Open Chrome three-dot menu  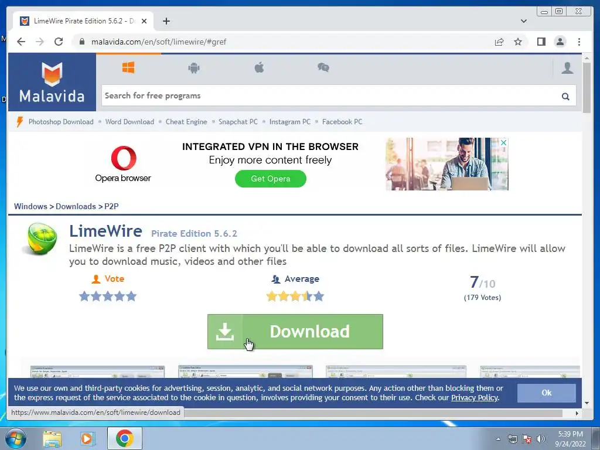click(x=579, y=42)
